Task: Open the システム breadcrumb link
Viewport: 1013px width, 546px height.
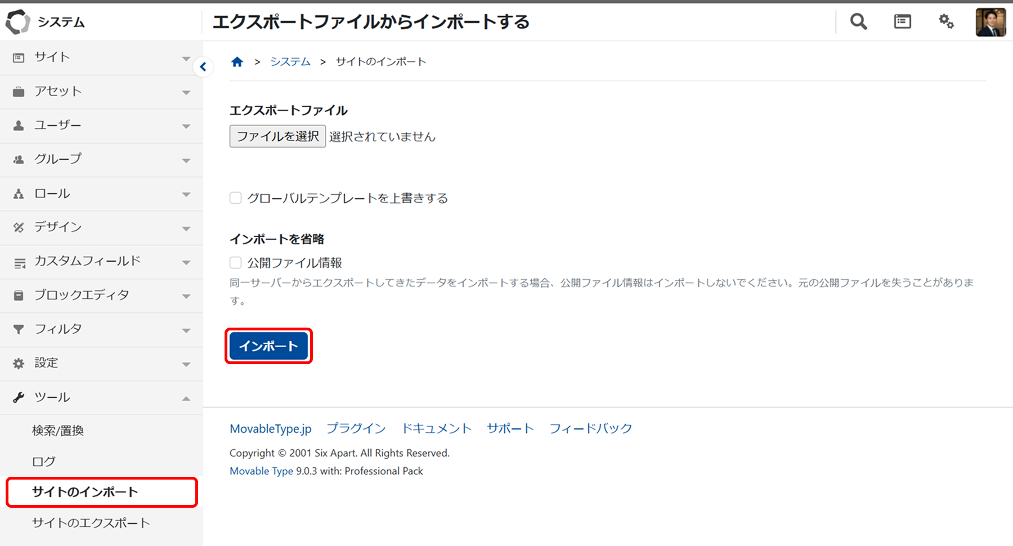Action: click(290, 62)
